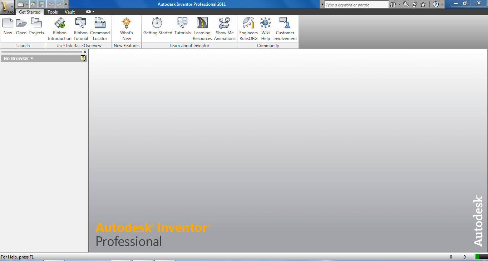Screen dimensions: 488x261
Task: Visit Engineers Rule.ORG community
Action: [x=248, y=29]
